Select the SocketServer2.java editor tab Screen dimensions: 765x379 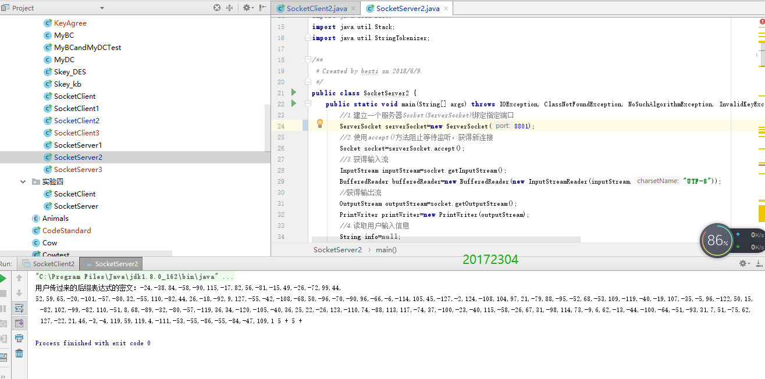408,8
